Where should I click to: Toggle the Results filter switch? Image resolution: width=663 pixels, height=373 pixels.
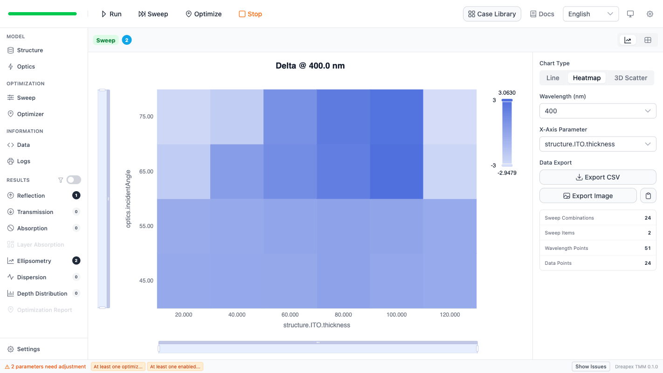(x=74, y=180)
